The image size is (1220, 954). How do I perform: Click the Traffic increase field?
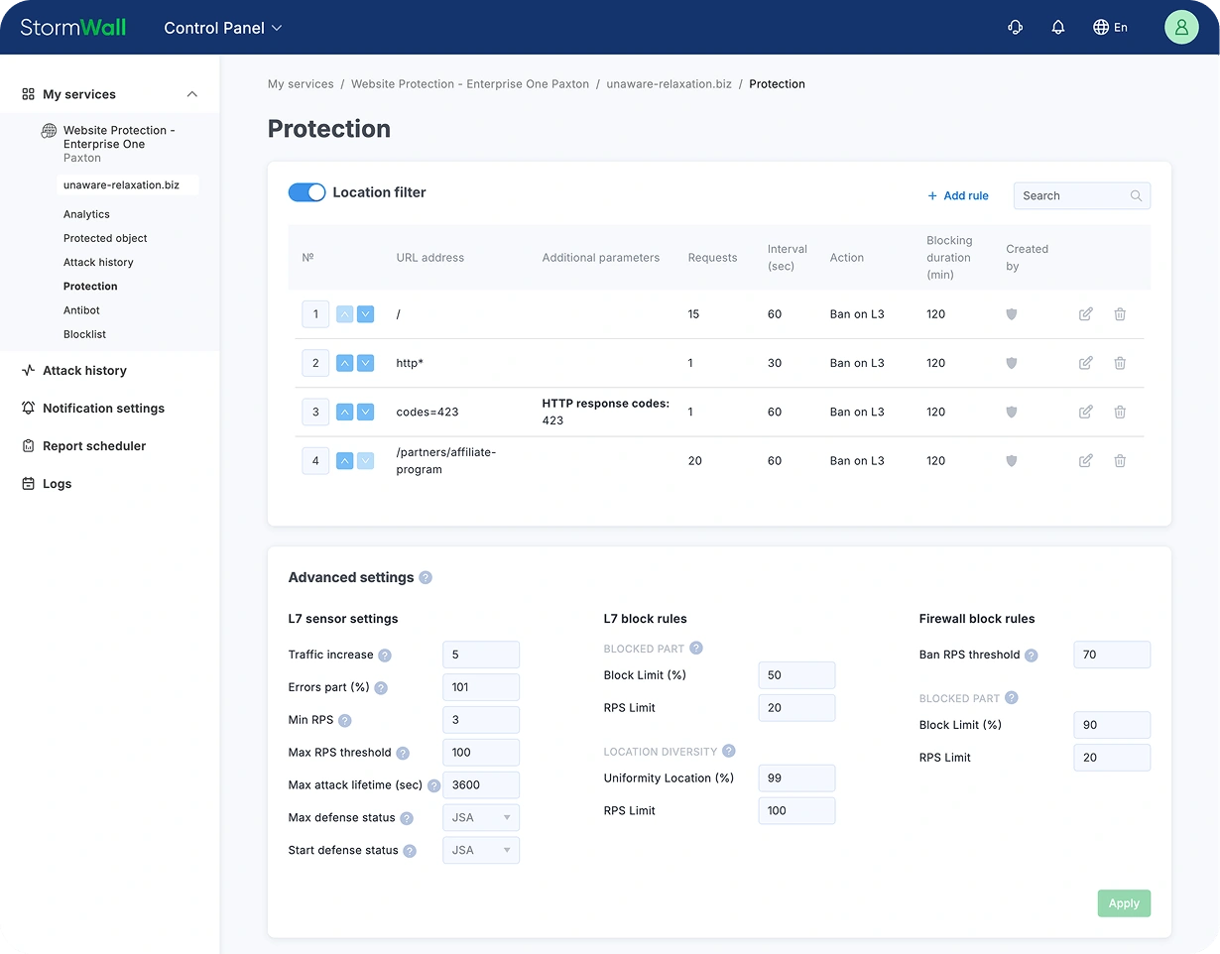pos(481,655)
